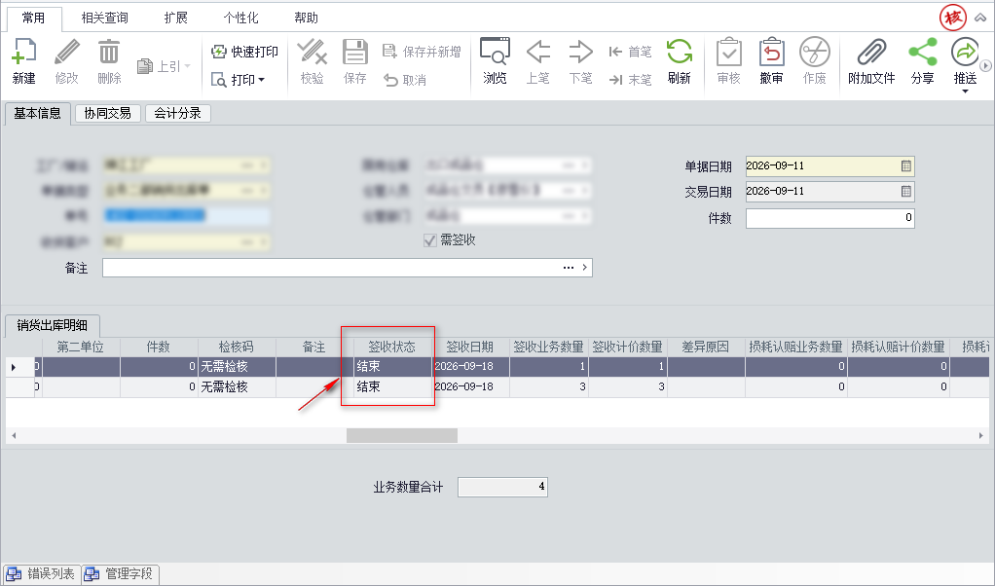The height and width of the screenshot is (586, 995).
Task: Open the 浏览 browse view
Action: point(495,61)
